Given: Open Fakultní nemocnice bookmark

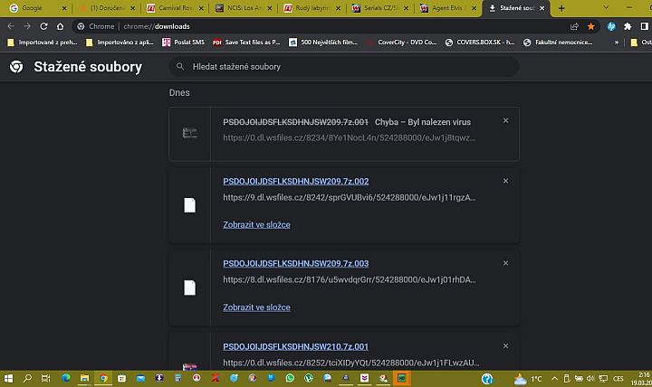Looking at the screenshot, I should pos(558,42).
